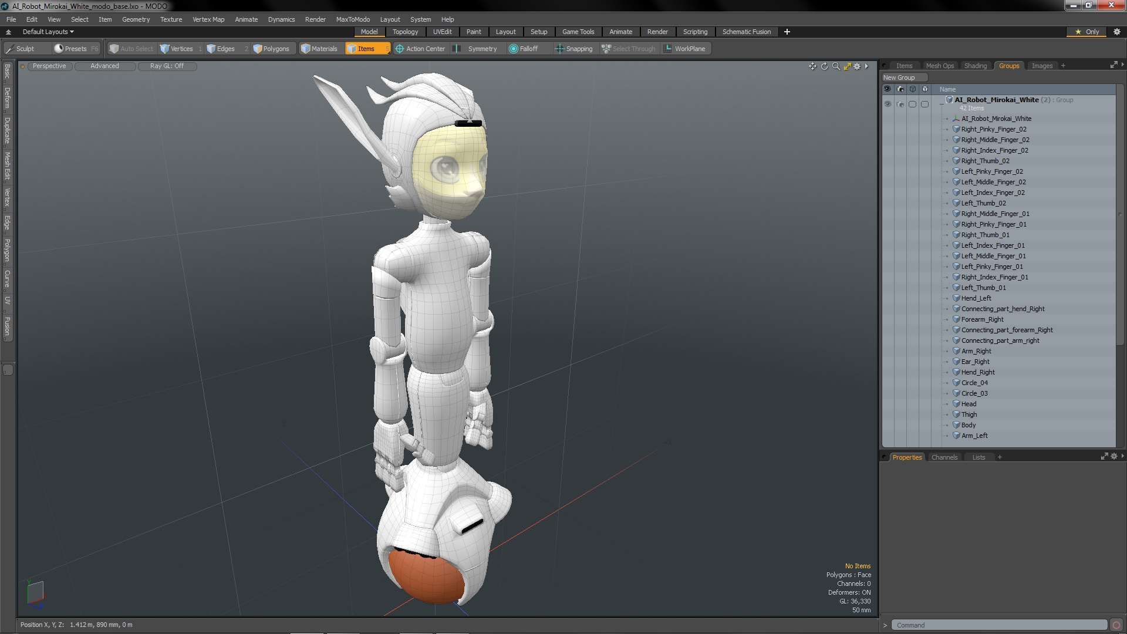Screen dimensions: 1127x634
Task: Open the Mesh Ops tab
Action: 940,66
